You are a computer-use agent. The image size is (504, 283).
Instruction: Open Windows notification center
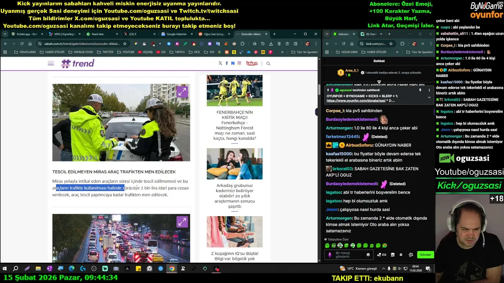pos(428,269)
